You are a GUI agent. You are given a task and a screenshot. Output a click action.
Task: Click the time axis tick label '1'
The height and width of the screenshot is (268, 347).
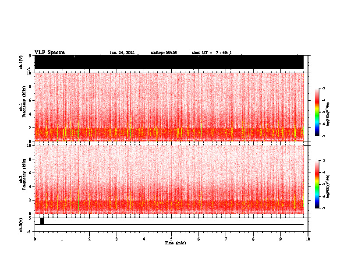pos(62,239)
